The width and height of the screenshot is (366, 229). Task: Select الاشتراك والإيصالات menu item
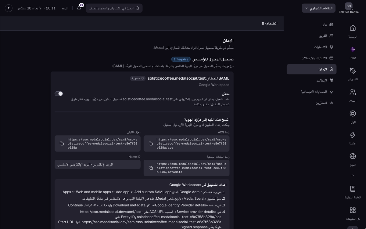point(312,58)
